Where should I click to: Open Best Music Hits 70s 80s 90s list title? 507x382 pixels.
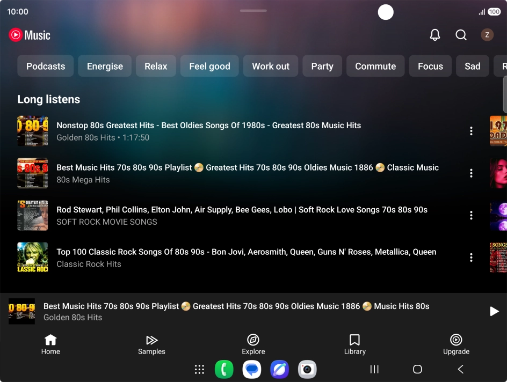coord(248,167)
